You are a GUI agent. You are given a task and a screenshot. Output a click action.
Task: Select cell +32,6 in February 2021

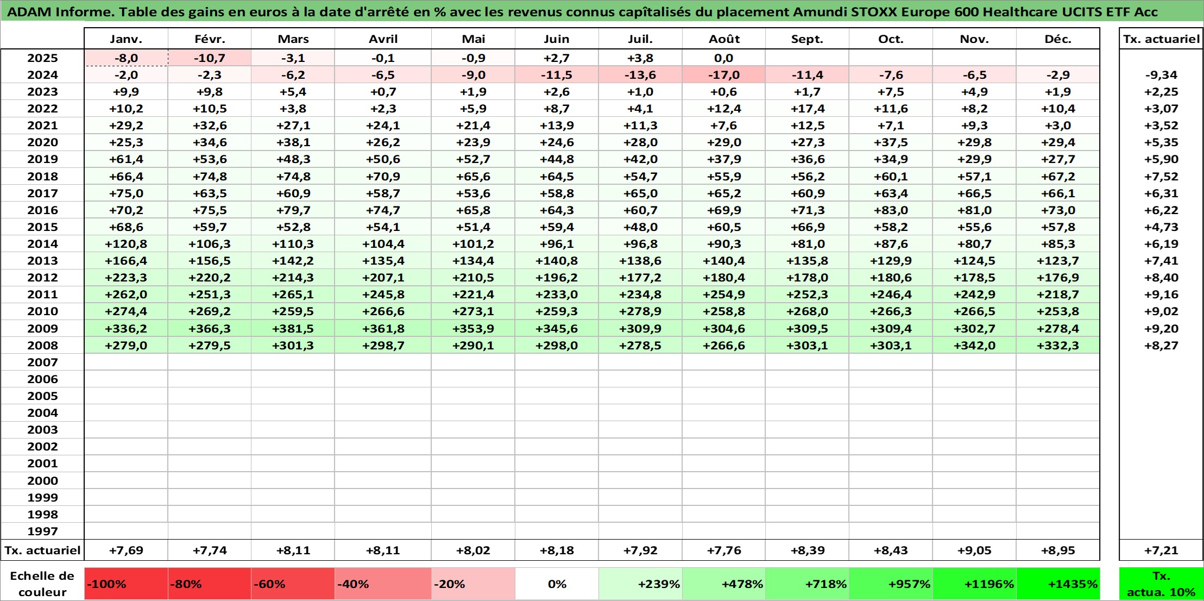point(210,126)
